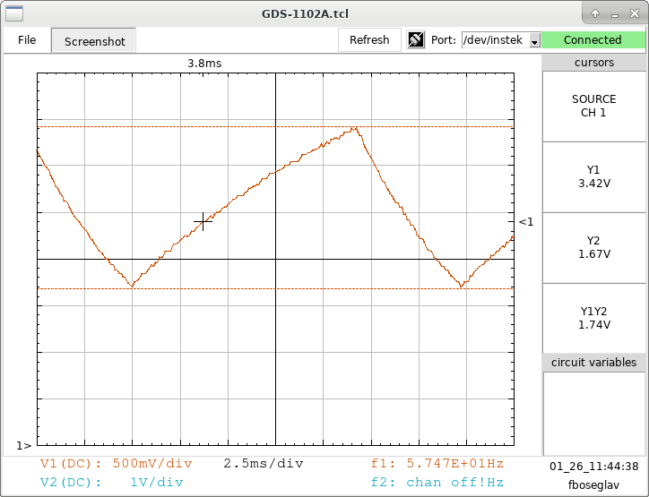Screen dimensions: 649x497
Task: Click the crosshair cursor on the waveform
Action: [203, 222]
